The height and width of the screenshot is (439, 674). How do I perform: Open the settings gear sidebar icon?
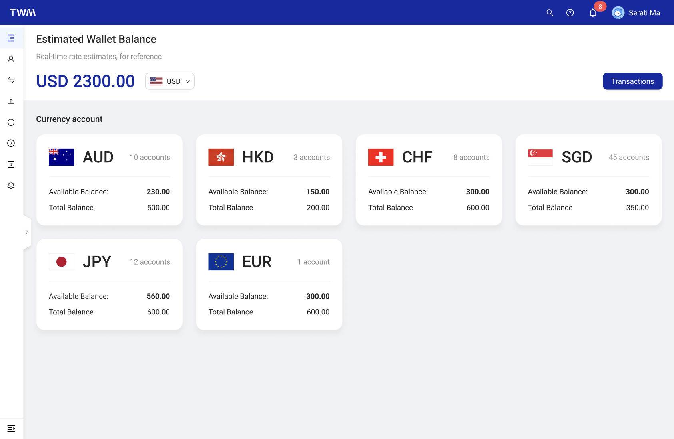[11, 185]
